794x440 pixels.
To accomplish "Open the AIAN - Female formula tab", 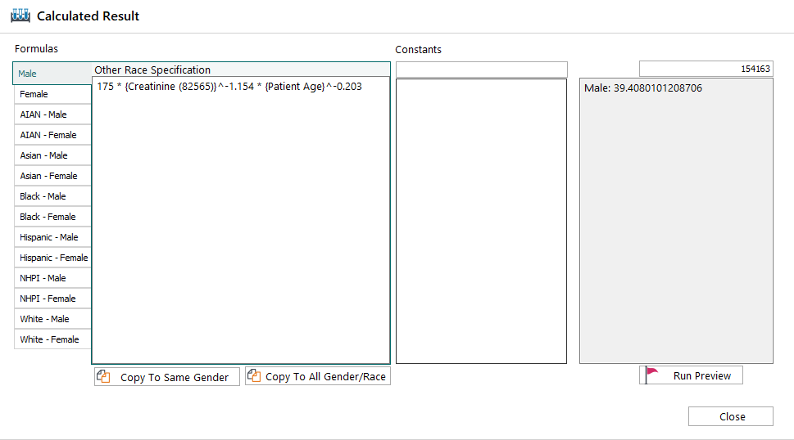I will coord(52,135).
